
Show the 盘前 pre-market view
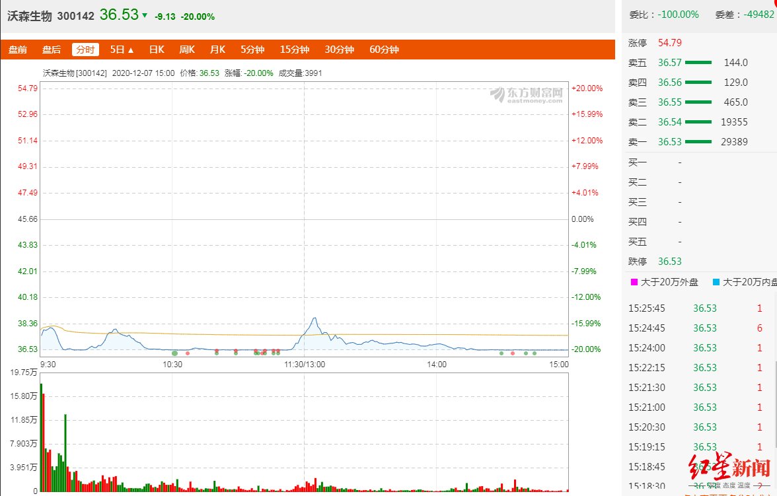coord(18,50)
